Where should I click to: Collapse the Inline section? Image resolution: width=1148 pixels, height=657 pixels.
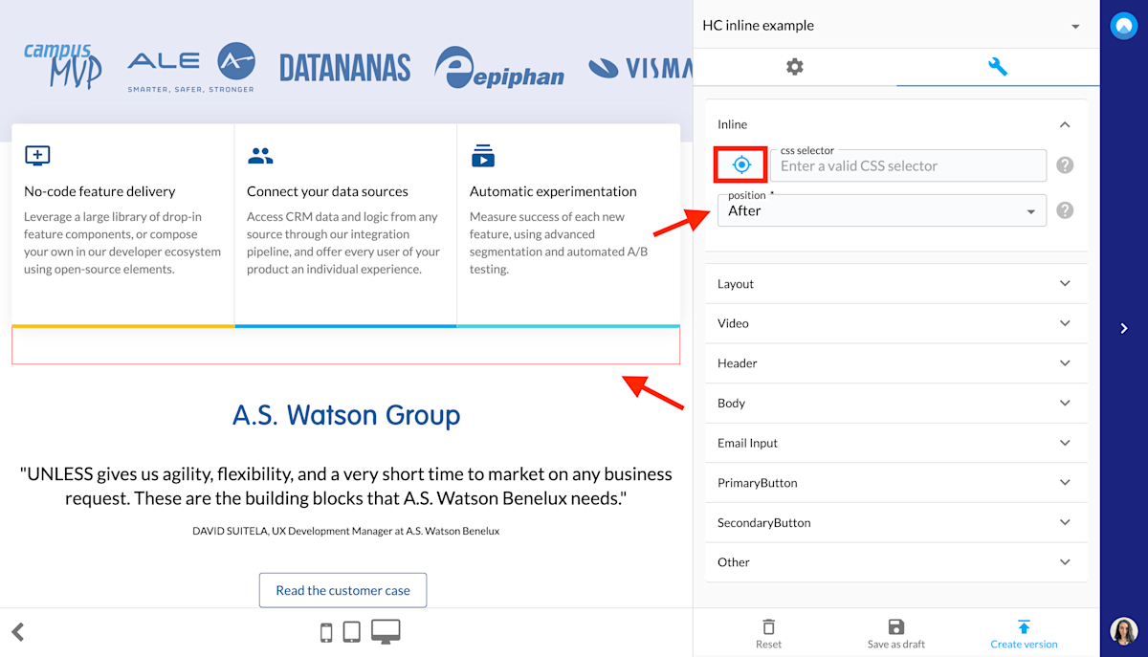(1065, 124)
